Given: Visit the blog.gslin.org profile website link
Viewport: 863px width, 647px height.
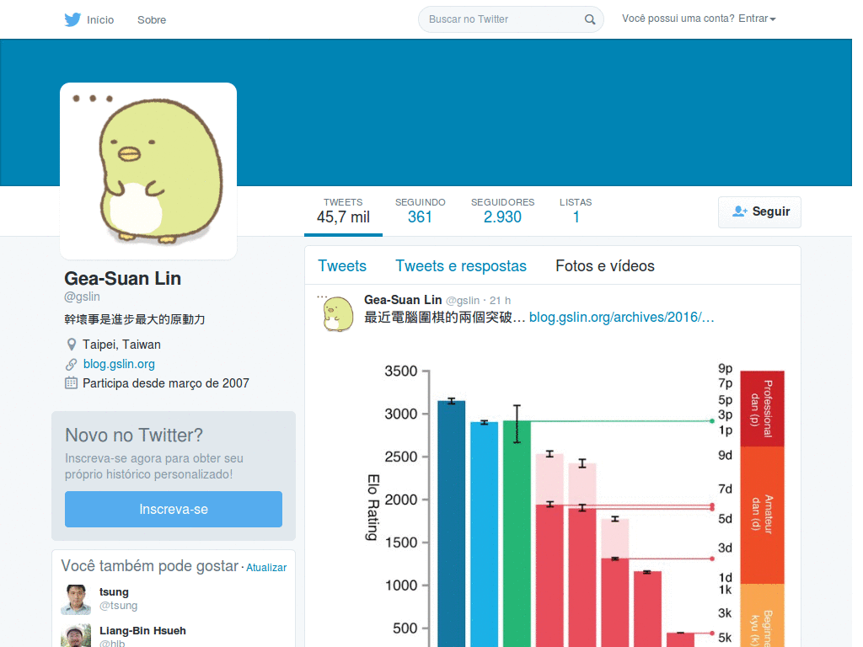Looking at the screenshot, I should [x=119, y=364].
